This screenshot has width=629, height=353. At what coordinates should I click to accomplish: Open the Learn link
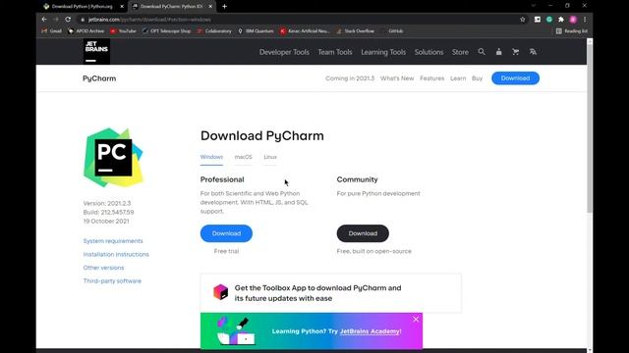pyautogui.click(x=458, y=78)
